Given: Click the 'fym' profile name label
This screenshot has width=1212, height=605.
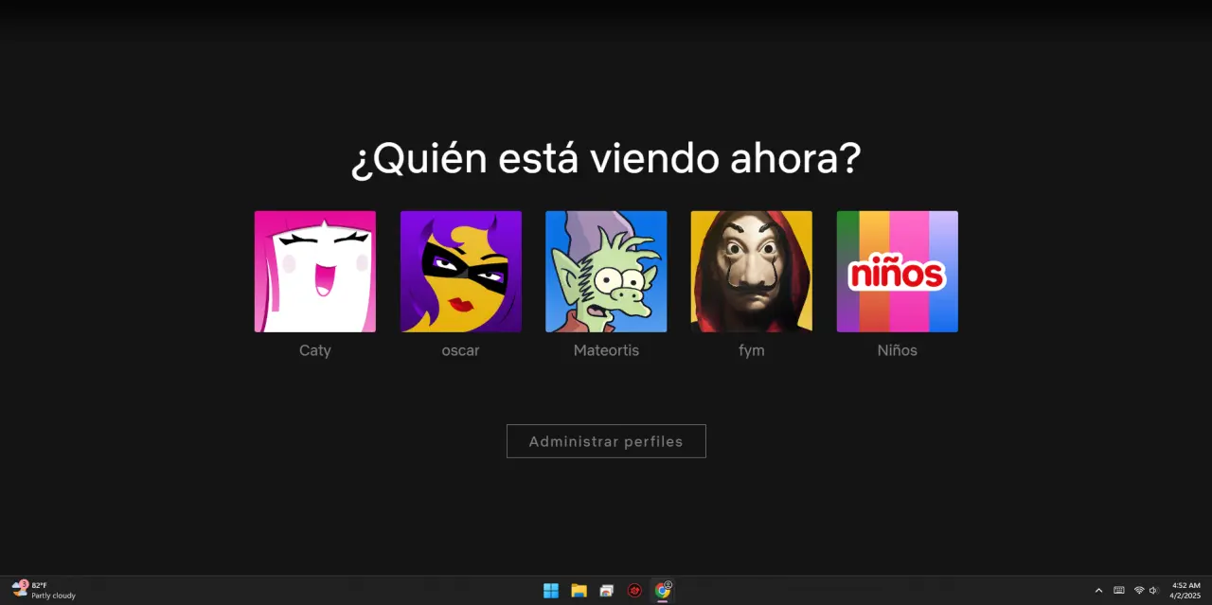Looking at the screenshot, I should (x=752, y=350).
